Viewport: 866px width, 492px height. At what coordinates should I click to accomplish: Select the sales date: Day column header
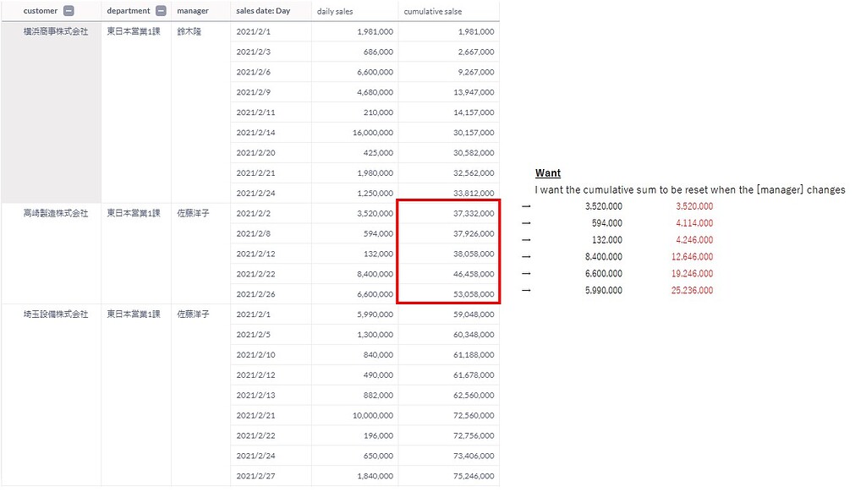[261, 11]
